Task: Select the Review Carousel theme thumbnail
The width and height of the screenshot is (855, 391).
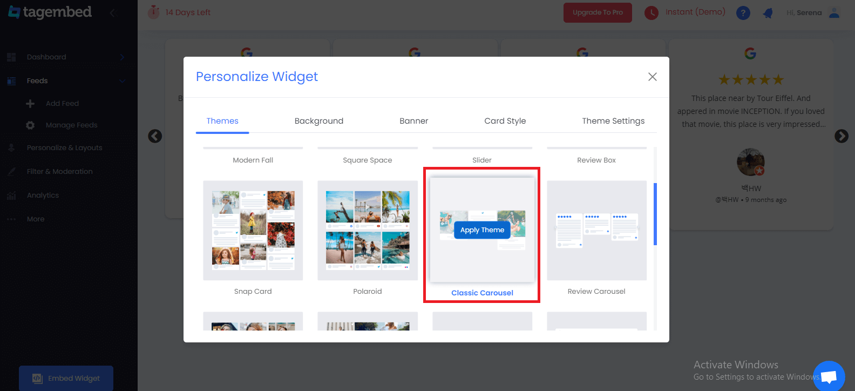Action: pos(596,231)
